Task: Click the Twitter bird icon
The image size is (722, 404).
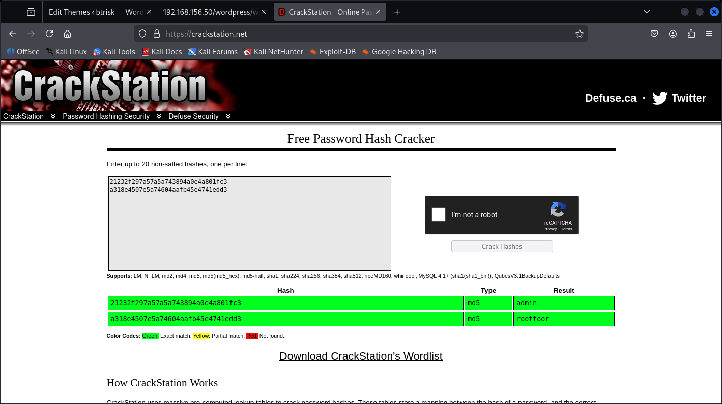Action: click(x=659, y=98)
